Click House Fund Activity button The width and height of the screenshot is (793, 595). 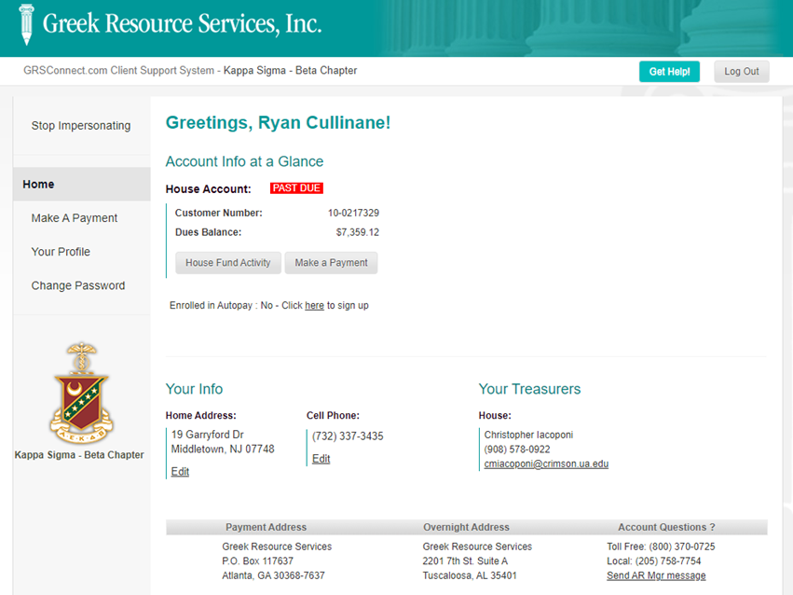pos(228,263)
